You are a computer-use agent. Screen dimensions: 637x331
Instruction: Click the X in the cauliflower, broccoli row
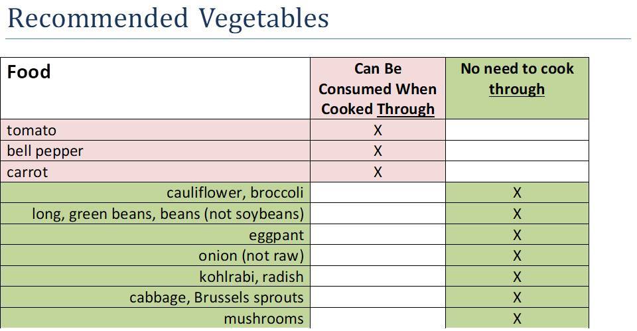[517, 193]
